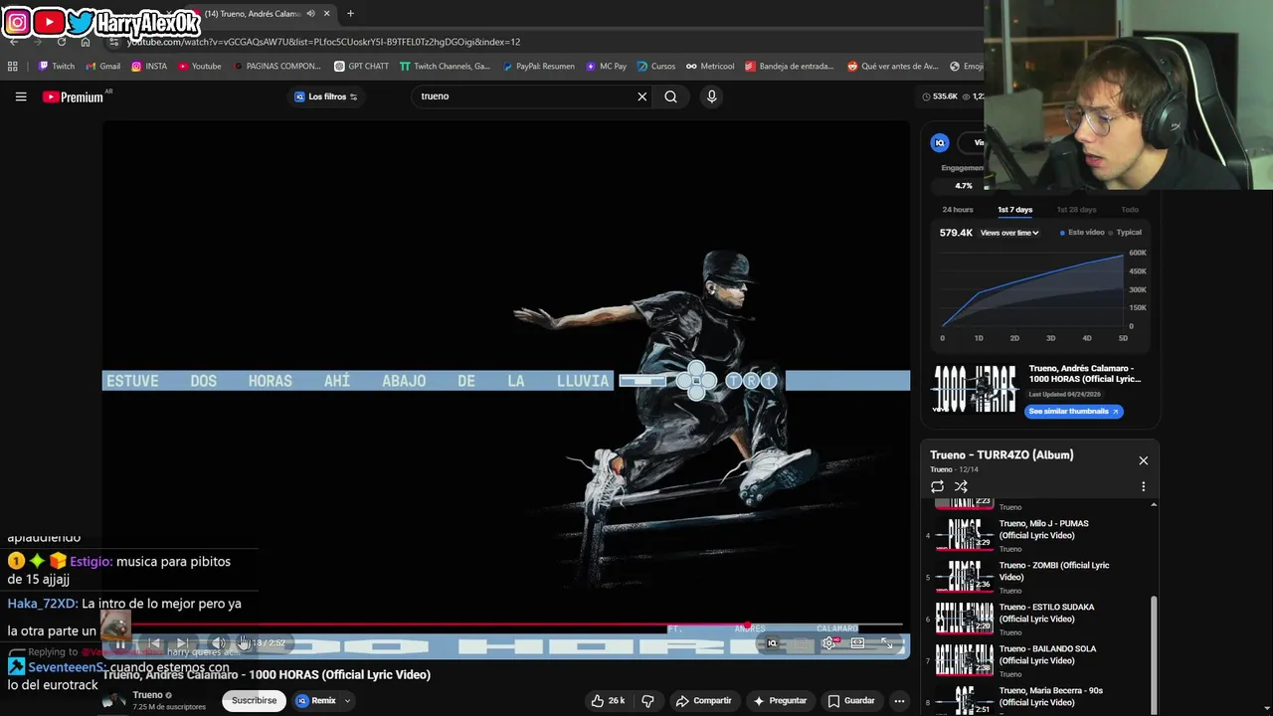The width and height of the screenshot is (1273, 716).
Task: Open the Twitch bookmark
Action: (56, 67)
